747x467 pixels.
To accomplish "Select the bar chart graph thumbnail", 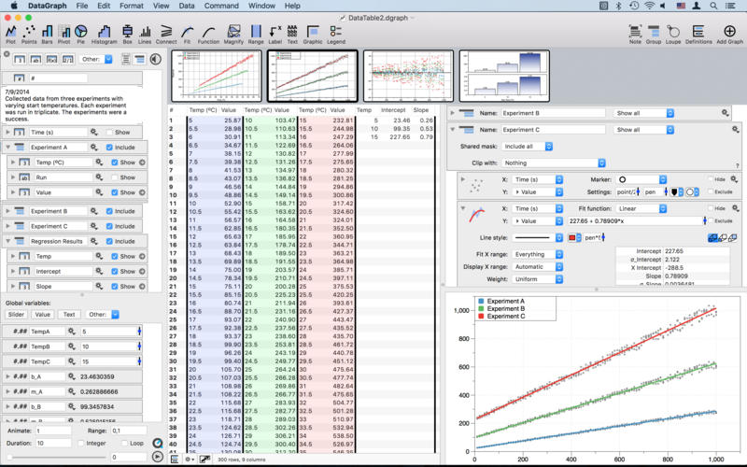I will 504,77.
